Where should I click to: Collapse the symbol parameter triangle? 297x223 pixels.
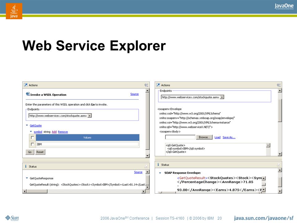pyautogui.click(x=31, y=132)
